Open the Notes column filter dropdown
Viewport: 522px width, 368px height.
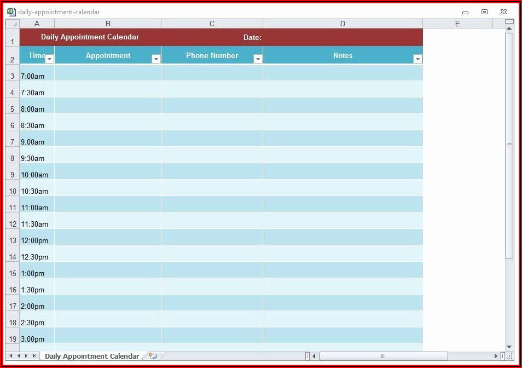click(417, 59)
